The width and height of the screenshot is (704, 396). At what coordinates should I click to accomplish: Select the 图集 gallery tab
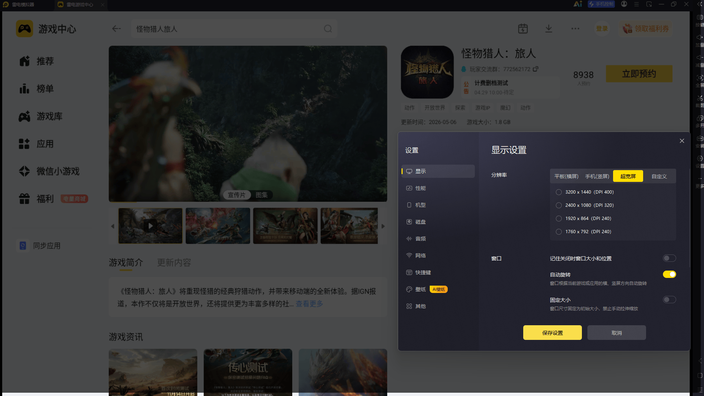261,195
